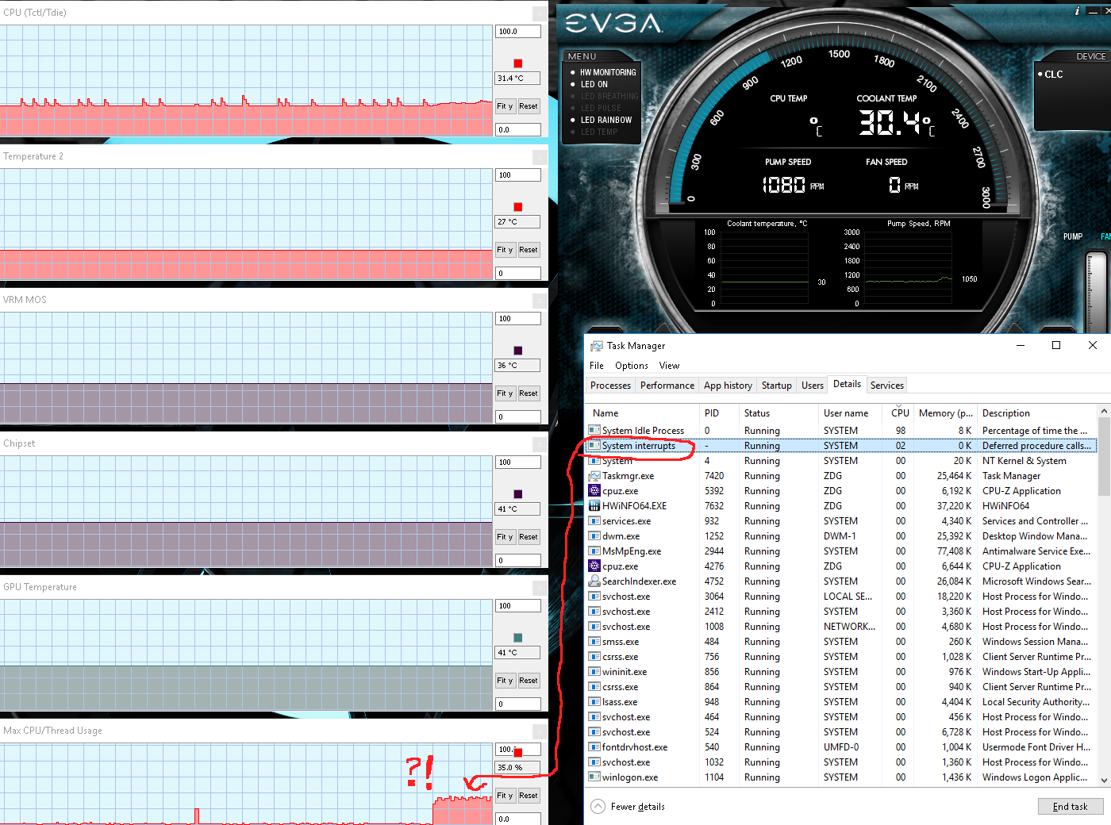Switch to the Users tab
The image size is (1111, 825).
point(813,386)
